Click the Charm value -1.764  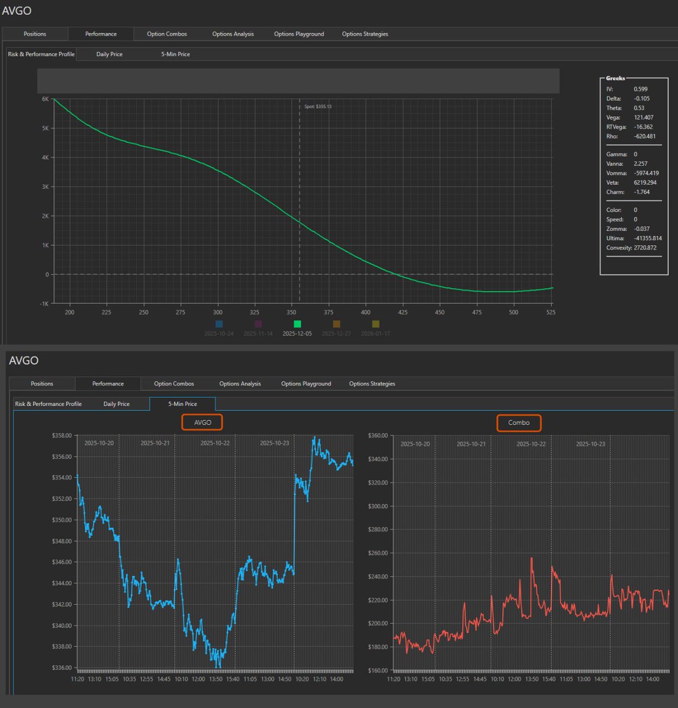pyautogui.click(x=642, y=192)
